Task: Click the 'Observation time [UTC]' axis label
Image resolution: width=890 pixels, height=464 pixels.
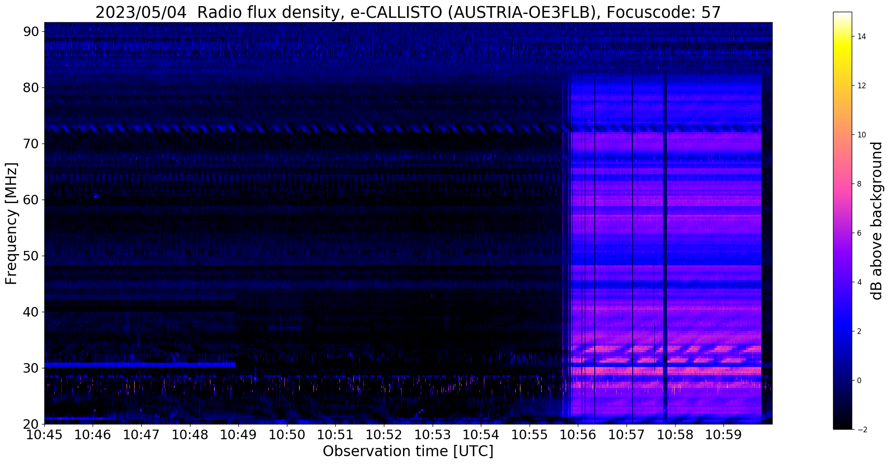Action: tap(408, 451)
